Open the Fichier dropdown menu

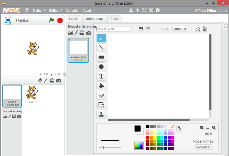[x=39, y=11]
